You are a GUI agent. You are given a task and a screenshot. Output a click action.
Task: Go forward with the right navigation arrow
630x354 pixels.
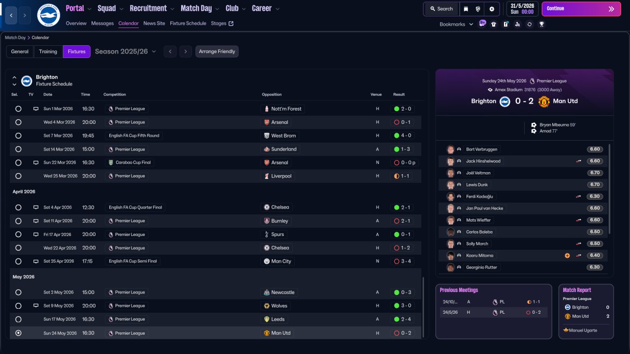click(25, 15)
